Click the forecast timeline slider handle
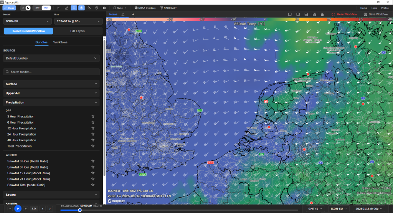This screenshot has width=393, height=213. pos(80,210)
